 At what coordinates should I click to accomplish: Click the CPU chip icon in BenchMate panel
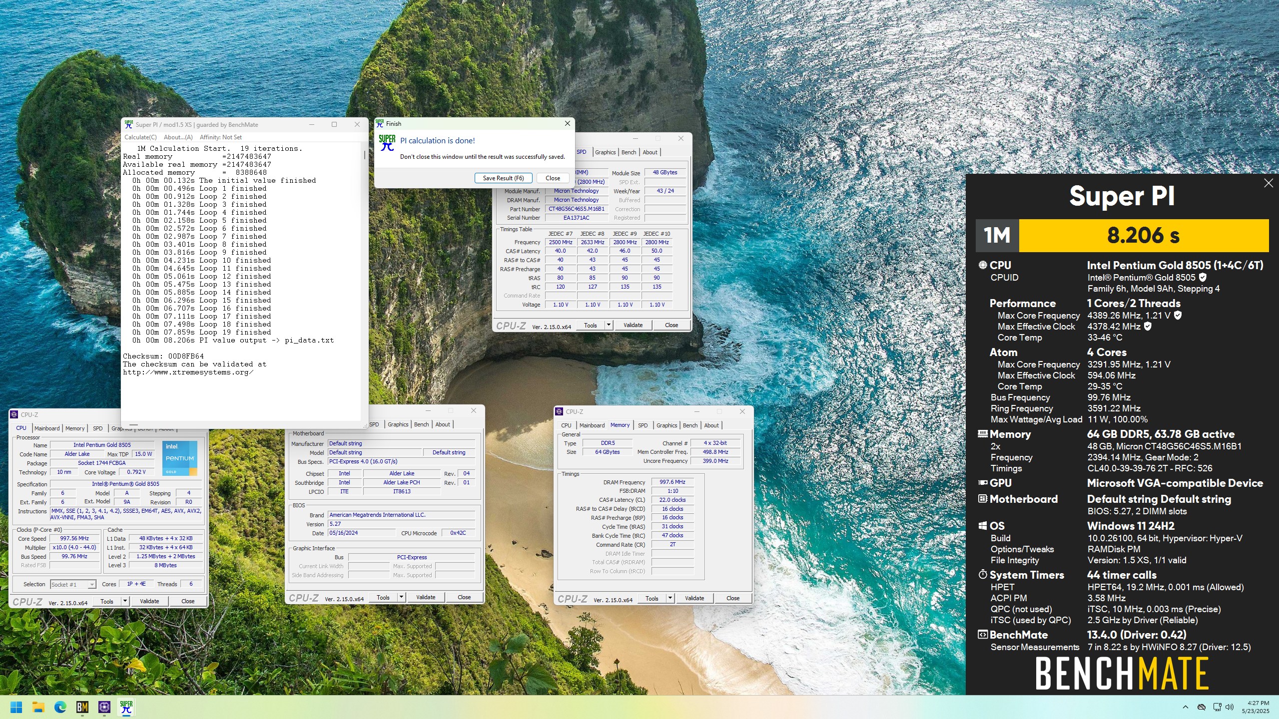click(982, 265)
